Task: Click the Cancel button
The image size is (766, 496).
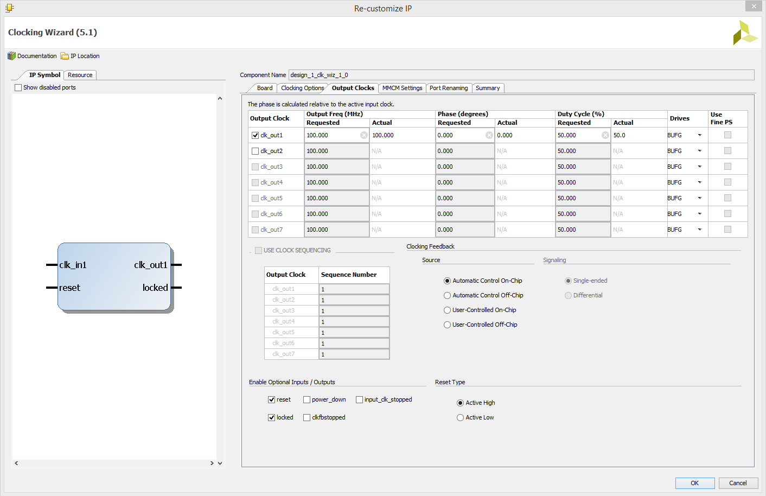Action: coord(738,483)
